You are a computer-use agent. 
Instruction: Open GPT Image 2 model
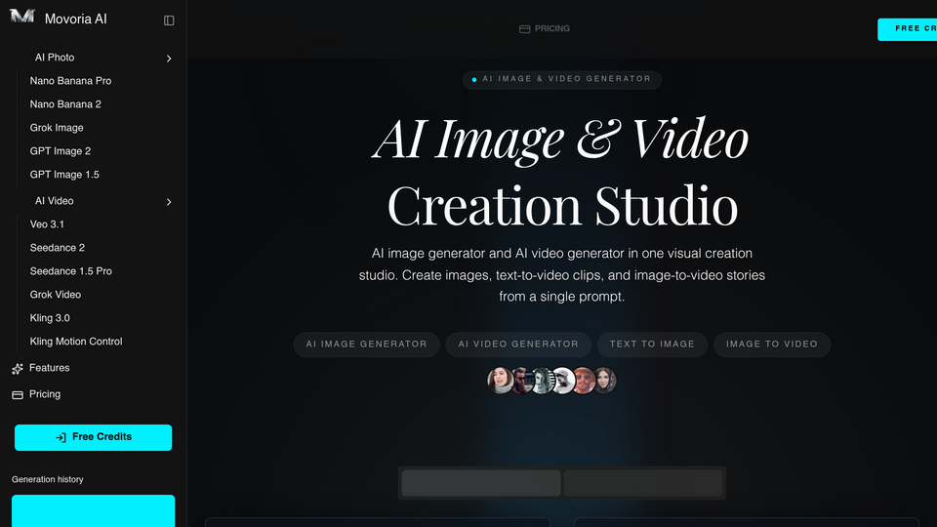(x=61, y=151)
